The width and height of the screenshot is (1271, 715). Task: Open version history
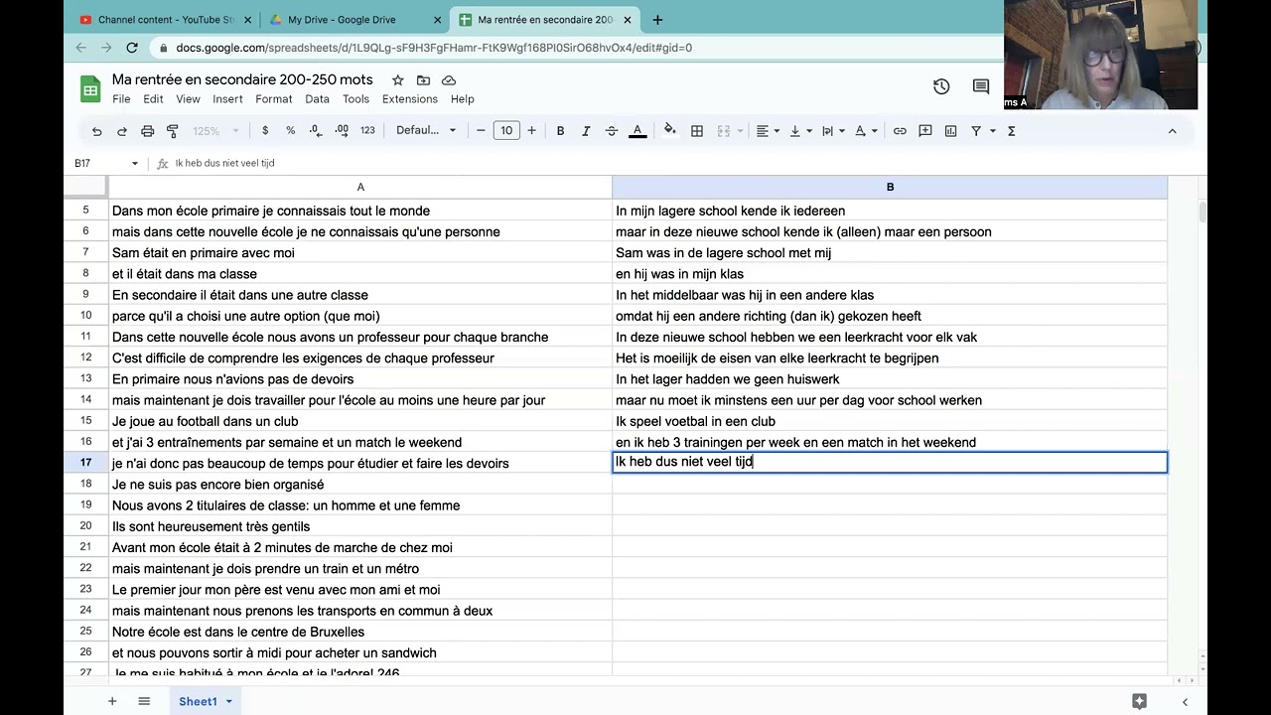[x=941, y=87]
